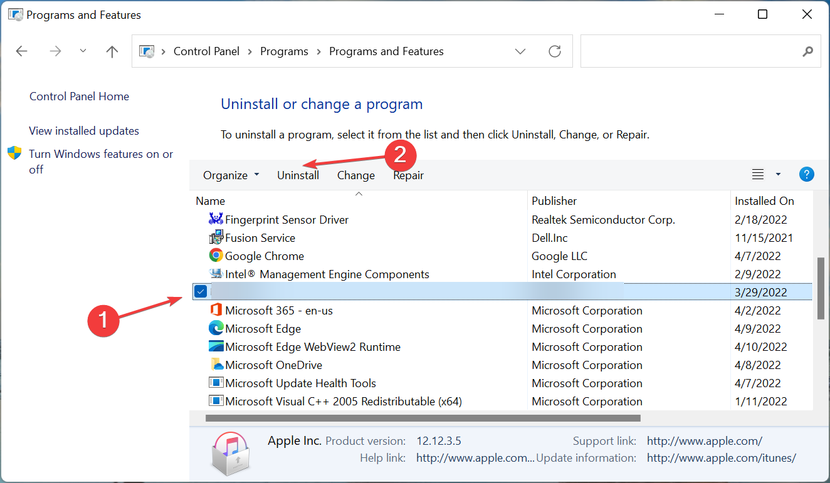Select the Microsoft Edge icon
This screenshot has width=830, height=483.
tap(216, 328)
